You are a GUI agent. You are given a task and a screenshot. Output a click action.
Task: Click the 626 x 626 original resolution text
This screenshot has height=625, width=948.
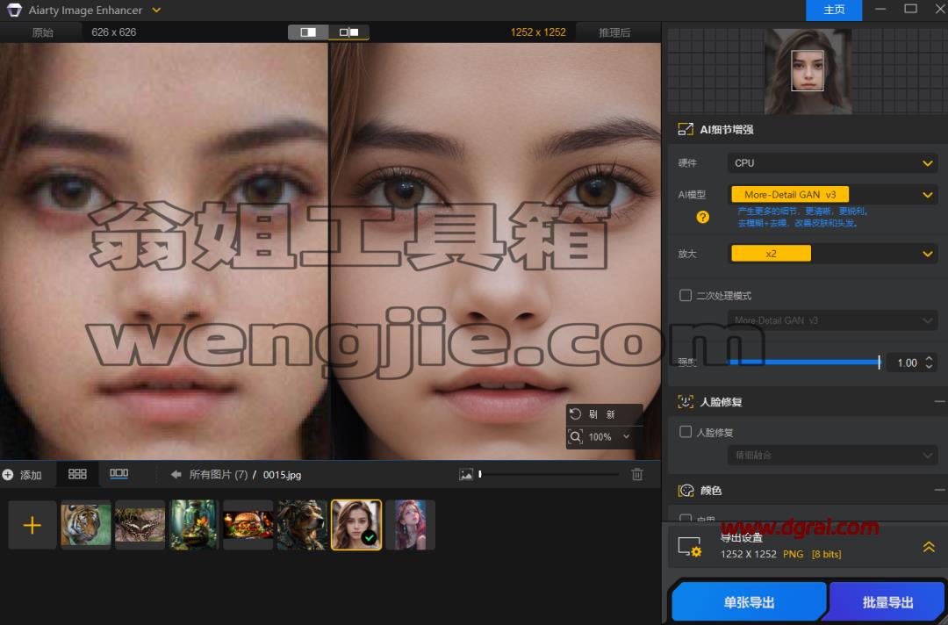pos(113,32)
